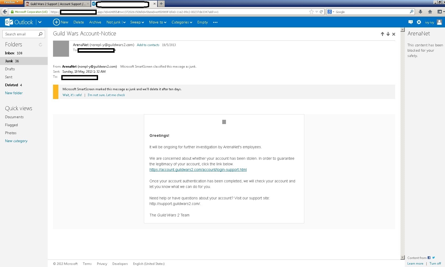The width and height of the screenshot is (445, 267).
Task: Archive the current email
Action: [95, 22]
